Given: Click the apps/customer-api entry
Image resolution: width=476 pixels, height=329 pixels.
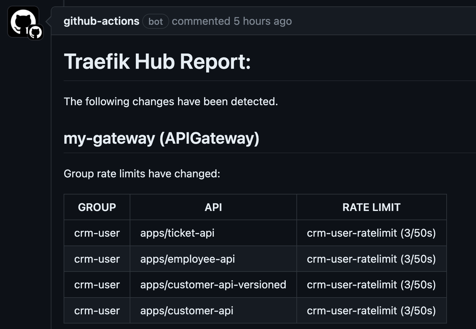Looking at the screenshot, I should tap(187, 310).
